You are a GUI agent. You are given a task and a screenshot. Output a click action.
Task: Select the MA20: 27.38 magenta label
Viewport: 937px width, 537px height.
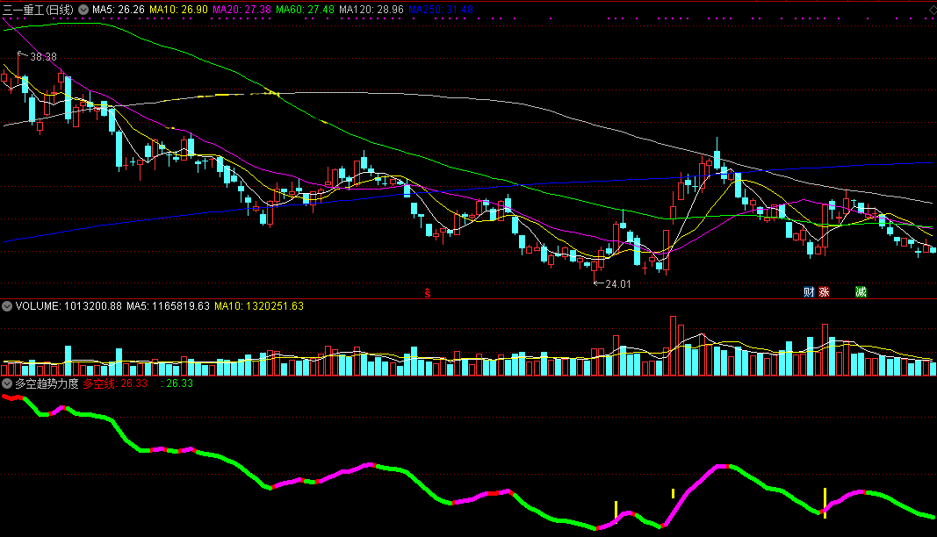click(242, 10)
